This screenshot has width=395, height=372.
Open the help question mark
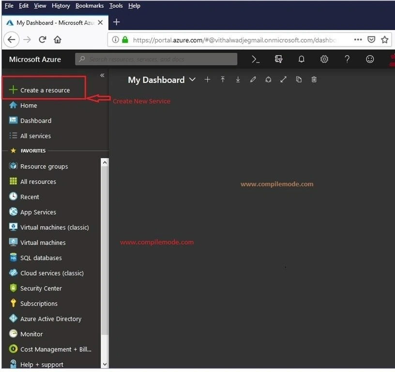tap(347, 59)
